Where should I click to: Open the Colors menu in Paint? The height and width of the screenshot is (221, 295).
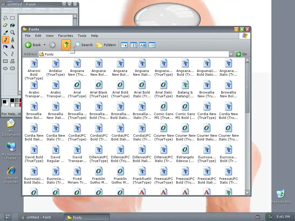pos(54,10)
